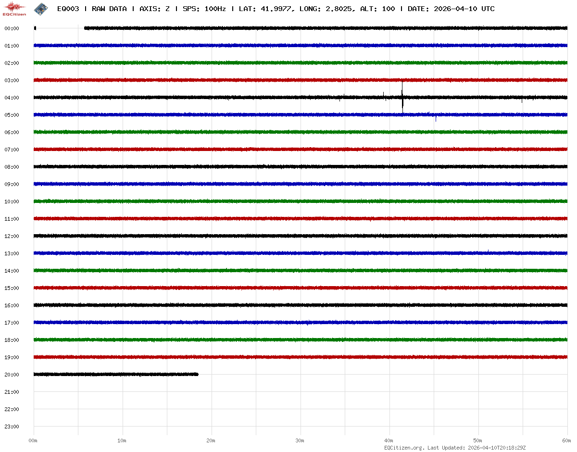Click the 30m tick on time axis
The image size is (577, 452).
click(x=300, y=440)
